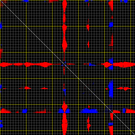
Task: Select the paired red clusters right of the tall blue cluster
Action: [x=124, y=89]
